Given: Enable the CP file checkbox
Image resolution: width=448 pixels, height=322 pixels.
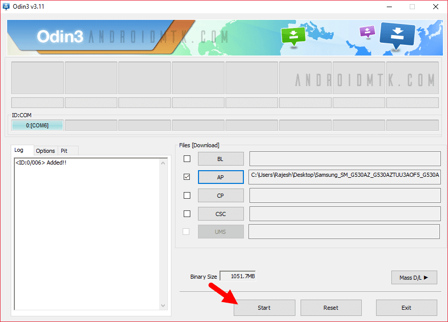Looking at the screenshot, I should (187, 195).
